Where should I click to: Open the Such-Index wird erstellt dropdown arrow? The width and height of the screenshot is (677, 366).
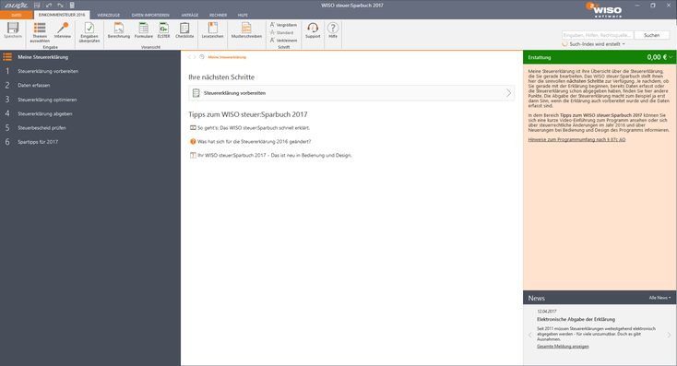tap(624, 44)
